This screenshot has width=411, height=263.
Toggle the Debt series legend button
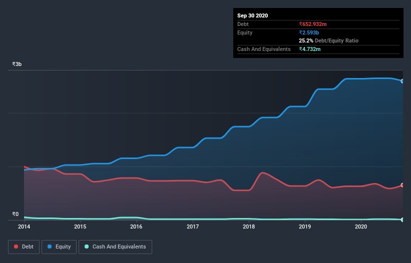[x=24, y=247]
